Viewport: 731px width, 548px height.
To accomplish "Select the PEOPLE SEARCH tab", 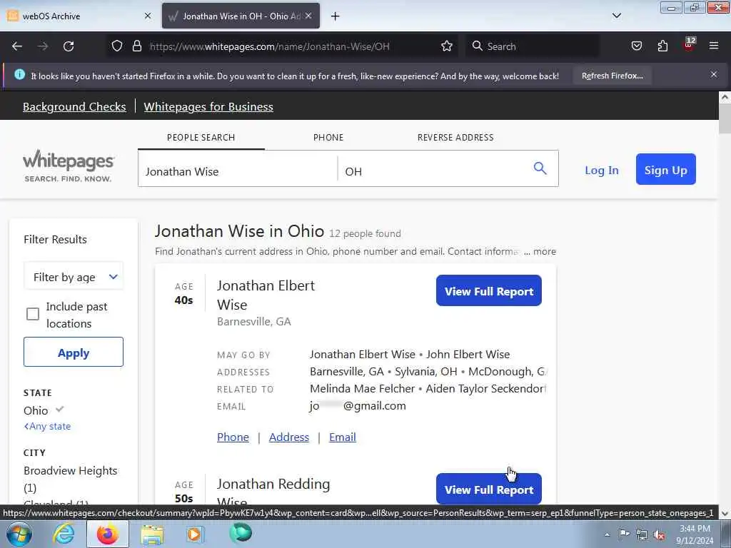I will pyautogui.click(x=201, y=138).
